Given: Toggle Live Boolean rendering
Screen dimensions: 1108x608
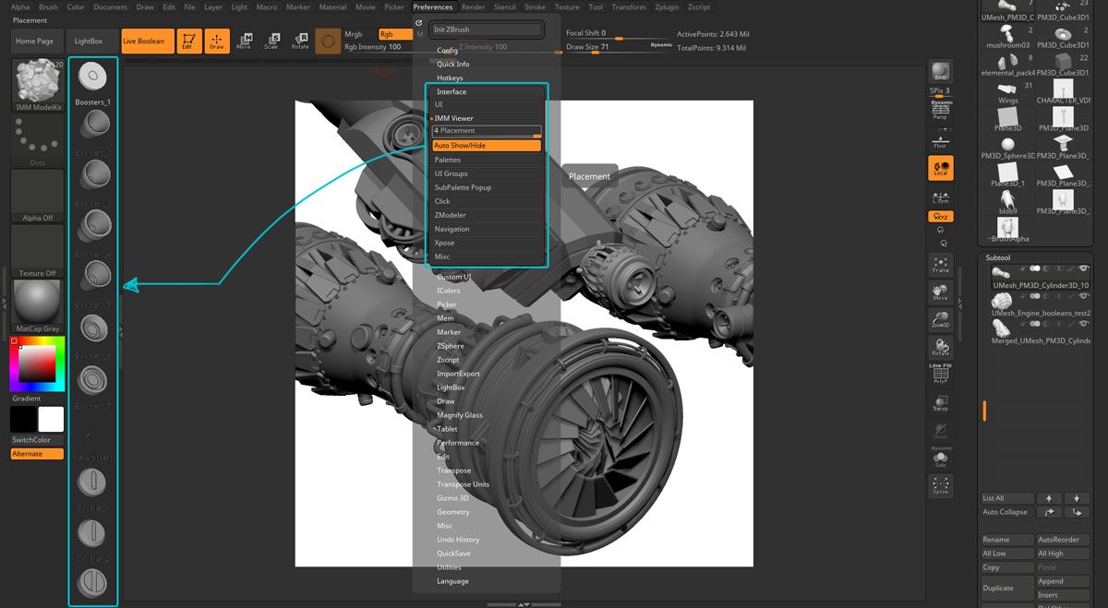Looking at the screenshot, I should pos(148,41).
